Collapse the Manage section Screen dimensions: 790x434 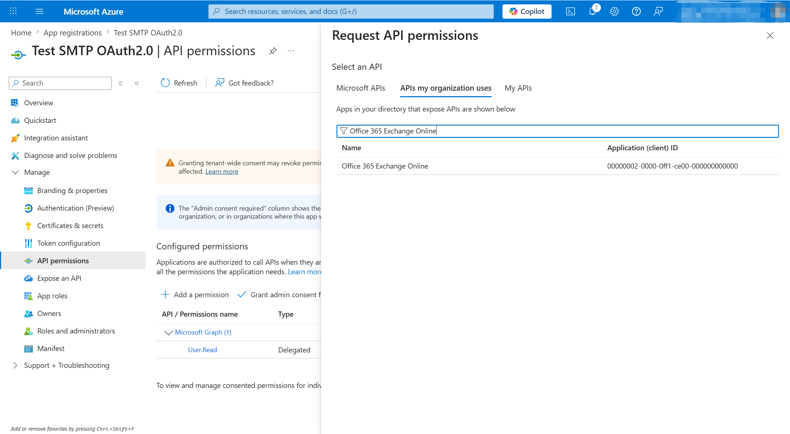pyautogui.click(x=15, y=172)
